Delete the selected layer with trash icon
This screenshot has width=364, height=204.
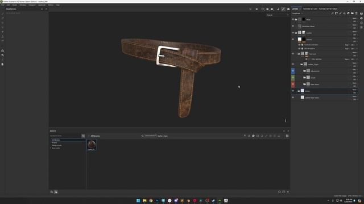point(357,14)
